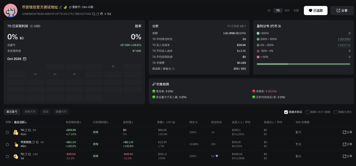Check the 隐藏小池子/貔貅 checkbox
This screenshot has height=166, width=356.
pos(307,112)
